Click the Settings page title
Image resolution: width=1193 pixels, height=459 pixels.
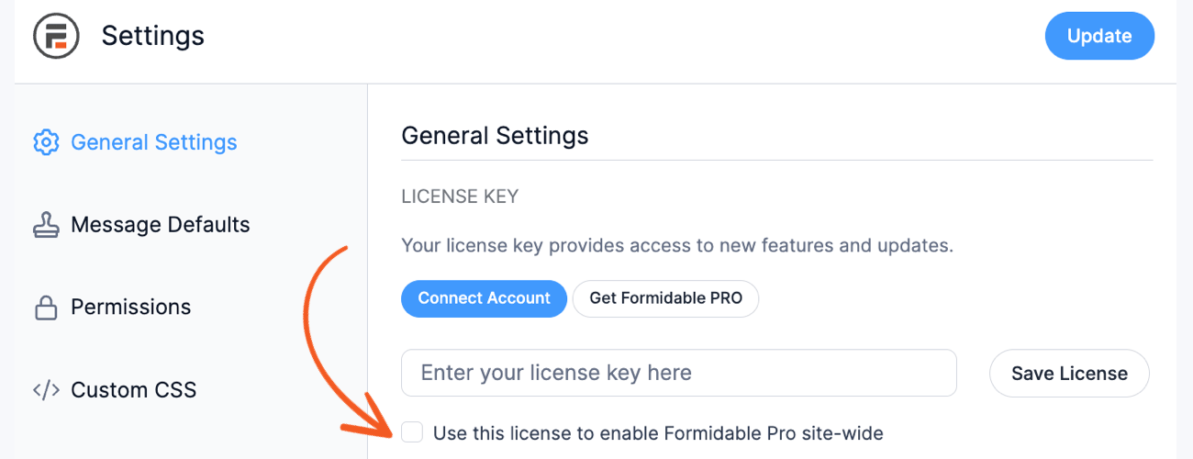click(x=153, y=36)
